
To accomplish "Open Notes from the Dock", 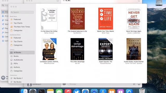I will coord(50,91).
